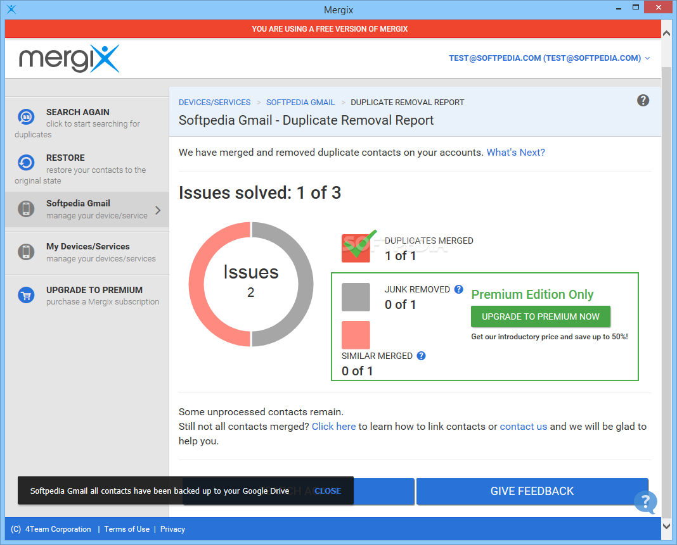This screenshot has height=545, width=677.
Task: Click the gray Junk Removed color swatch
Action: click(x=356, y=297)
